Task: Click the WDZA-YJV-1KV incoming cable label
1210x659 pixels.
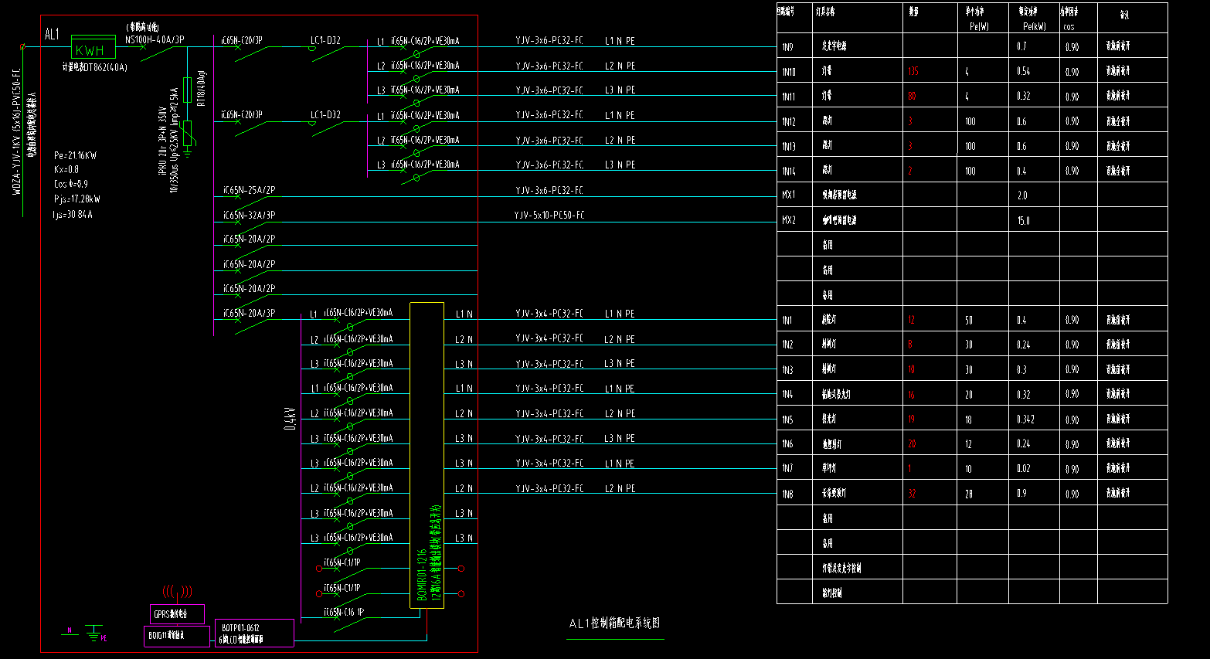Action: (x=16, y=132)
